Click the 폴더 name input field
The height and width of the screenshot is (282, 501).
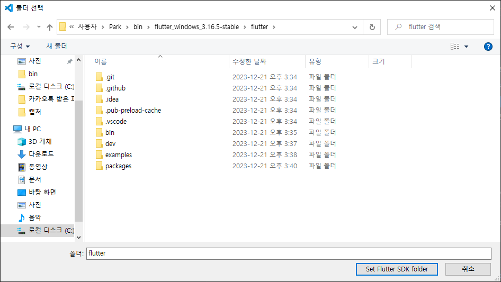(289, 253)
